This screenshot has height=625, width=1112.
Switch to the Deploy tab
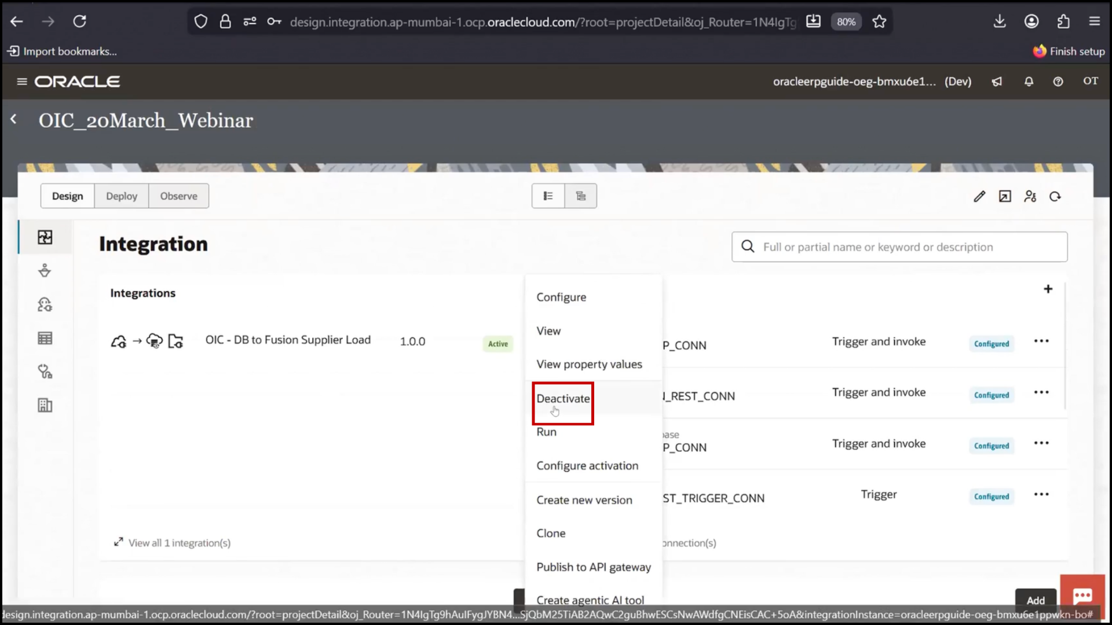122,196
